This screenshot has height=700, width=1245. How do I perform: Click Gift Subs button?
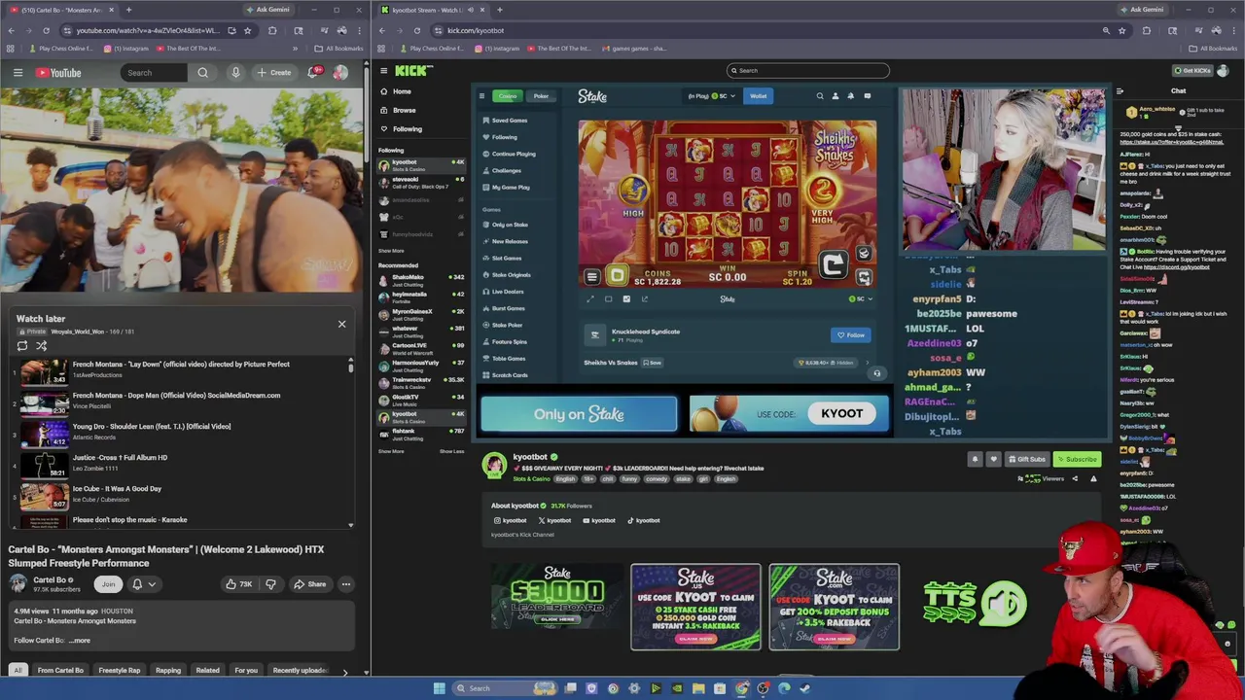tap(1027, 460)
